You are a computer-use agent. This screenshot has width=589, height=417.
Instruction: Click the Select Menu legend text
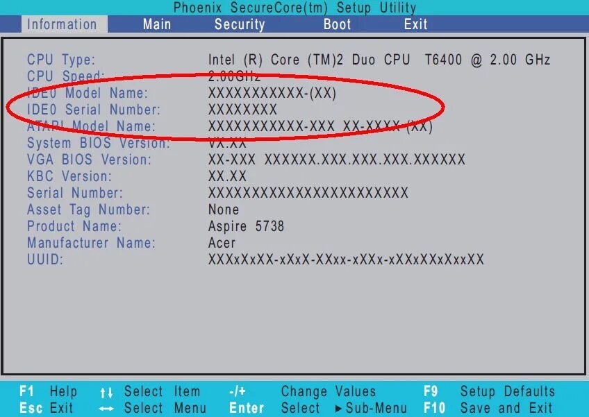tap(165, 408)
